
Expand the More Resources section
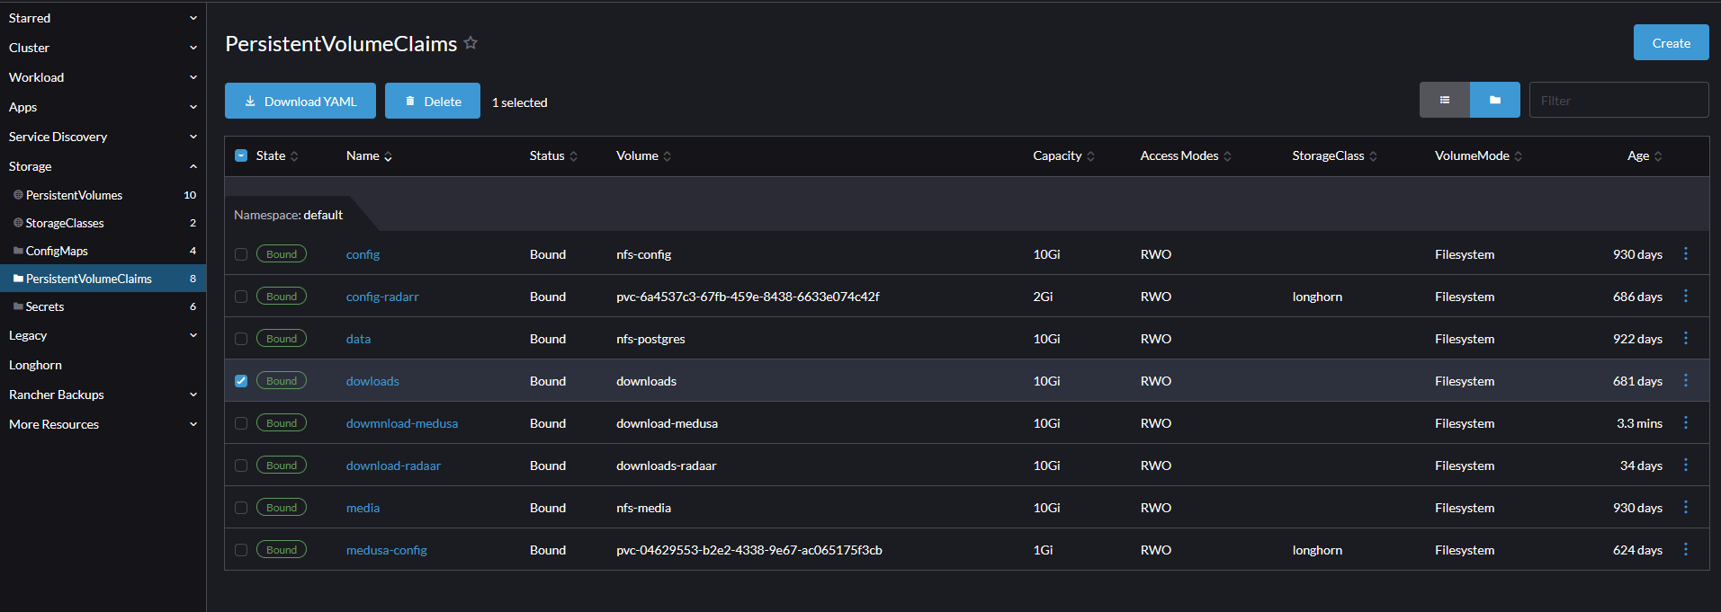[193, 424]
